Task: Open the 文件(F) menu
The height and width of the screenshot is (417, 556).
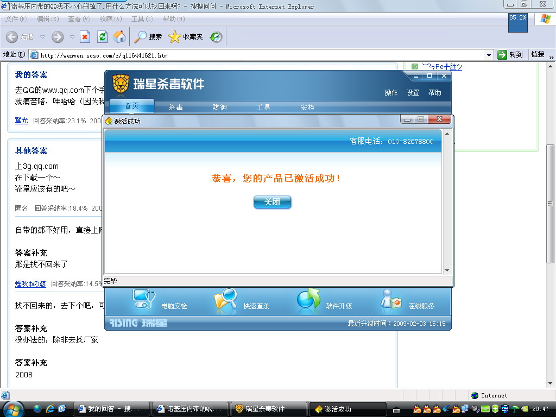Action: coord(16,19)
